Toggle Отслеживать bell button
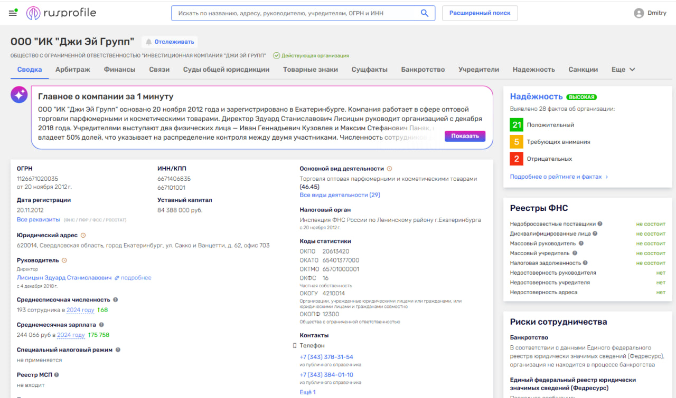The height and width of the screenshot is (398, 676). (x=169, y=42)
